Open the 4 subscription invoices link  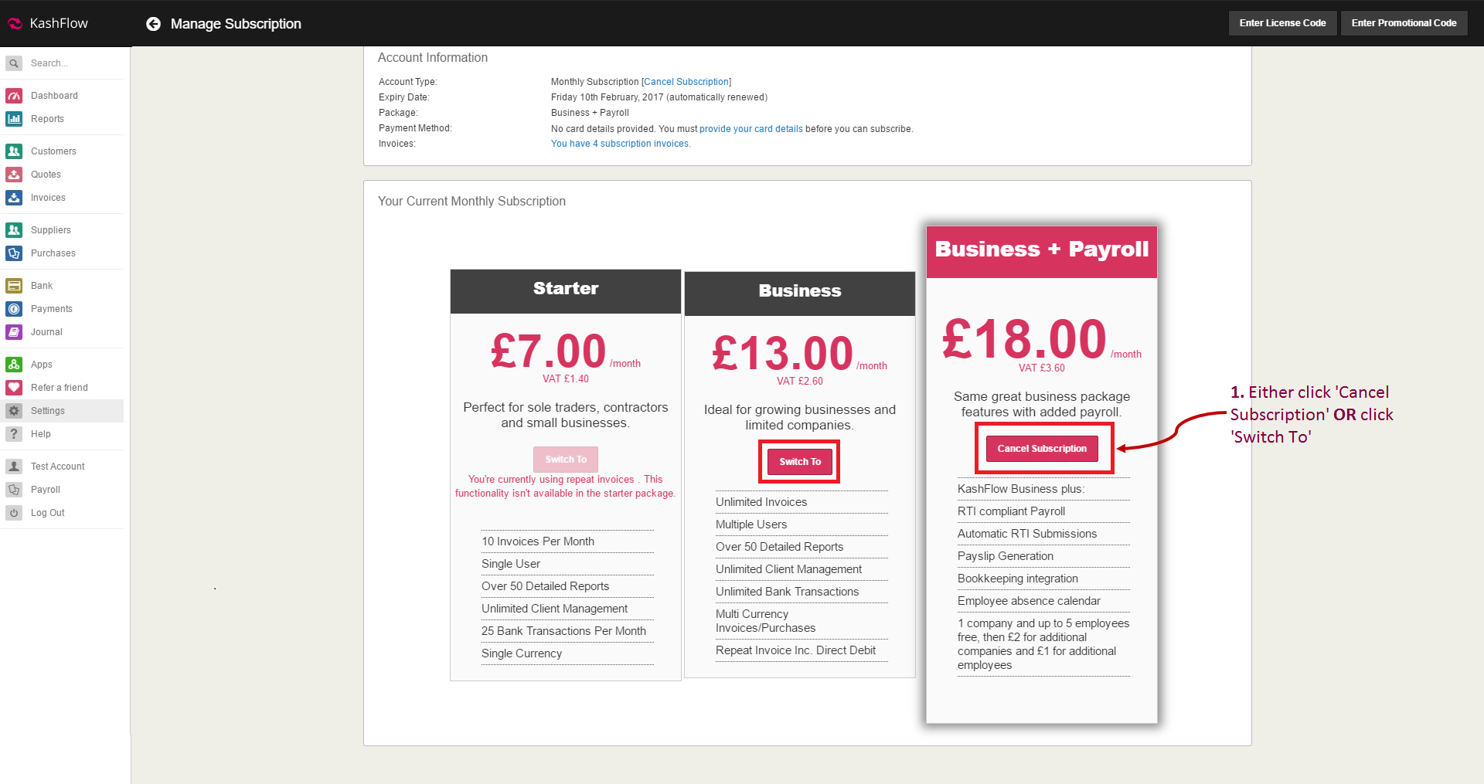pos(620,144)
